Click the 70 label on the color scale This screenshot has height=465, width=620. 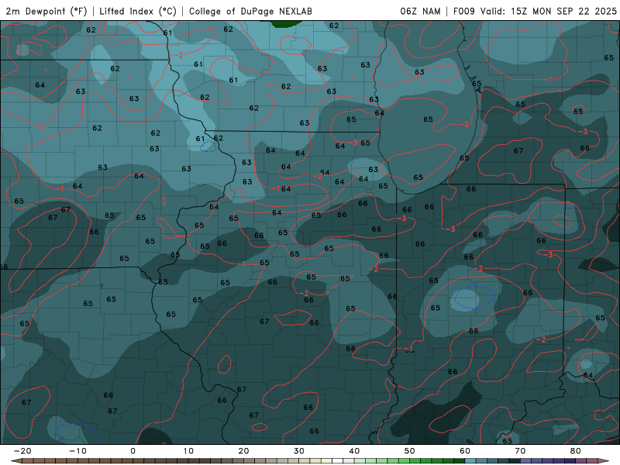coord(520,451)
